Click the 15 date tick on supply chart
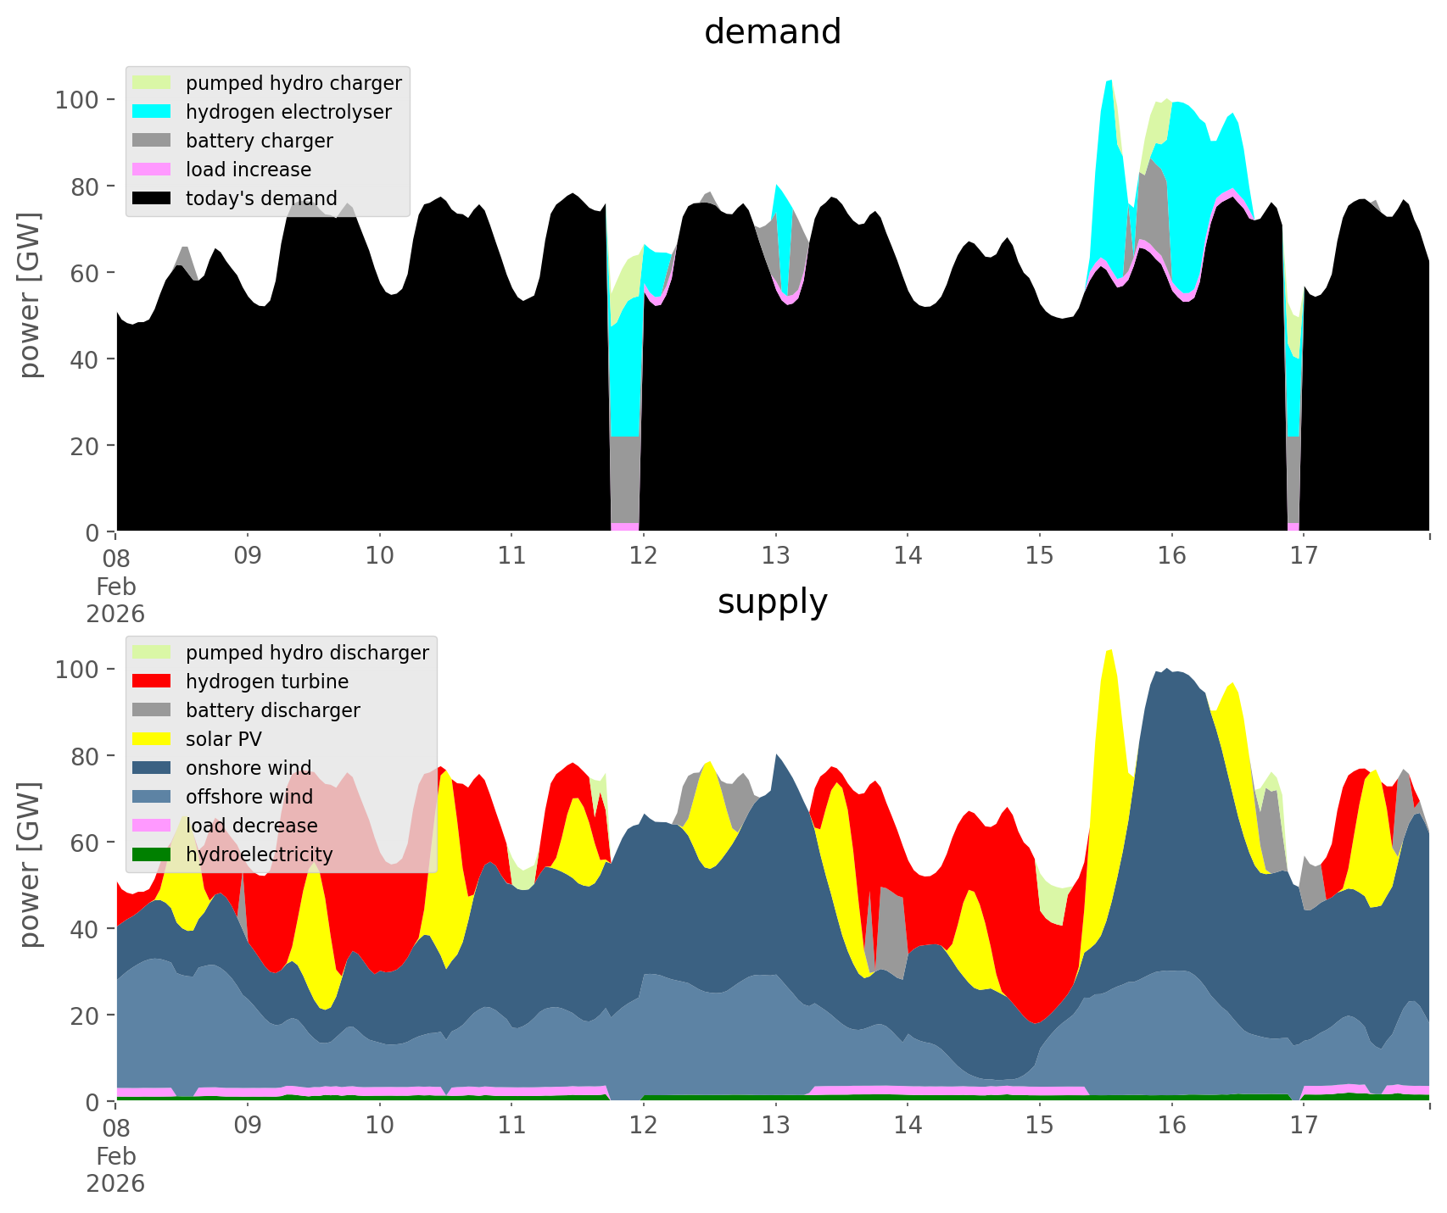Viewport: 1447px width, 1213px height. [1039, 1126]
